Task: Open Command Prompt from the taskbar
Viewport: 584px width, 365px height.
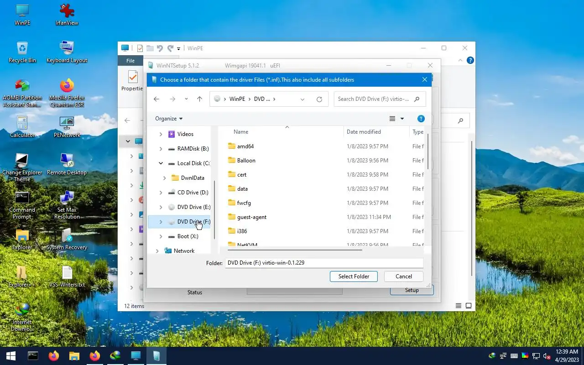Action: (33, 356)
